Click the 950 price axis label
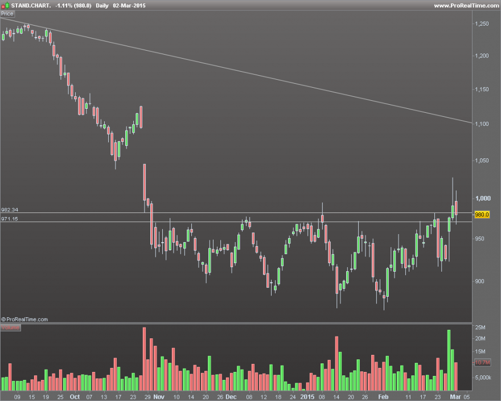Image resolution: width=501 pixels, height=401 pixels. (479, 239)
